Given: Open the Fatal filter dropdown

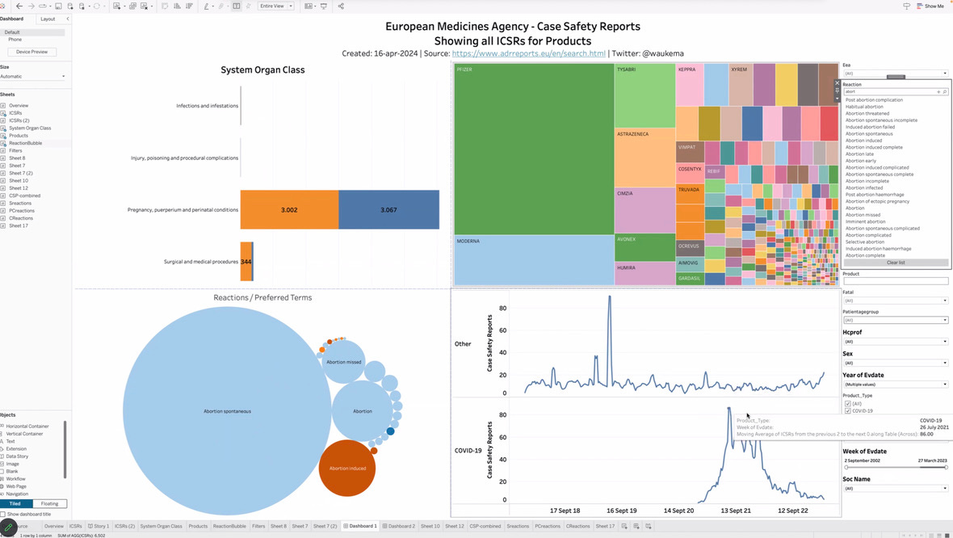Looking at the screenshot, I should [896, 301].
